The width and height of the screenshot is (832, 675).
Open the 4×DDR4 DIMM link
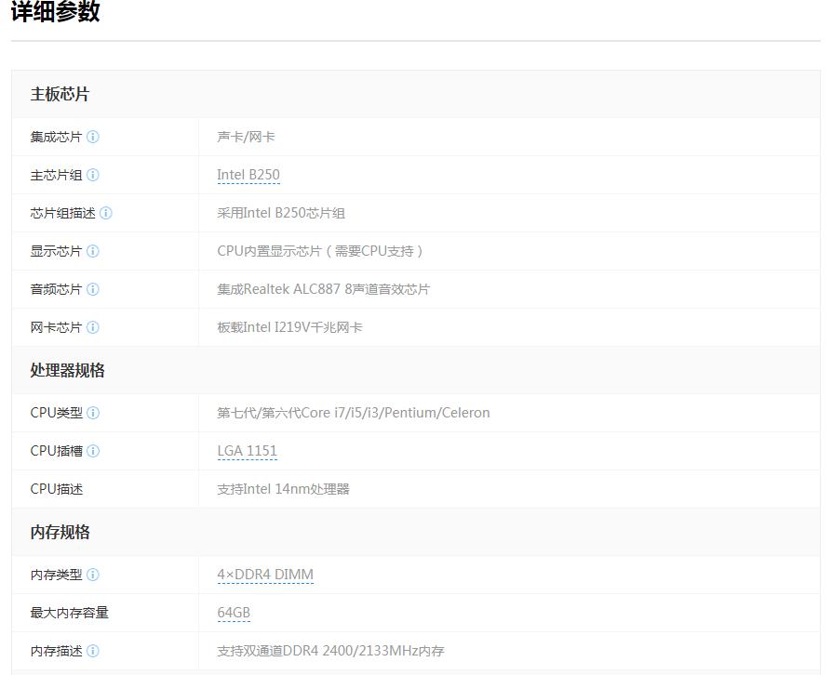[x=265, y=575]
